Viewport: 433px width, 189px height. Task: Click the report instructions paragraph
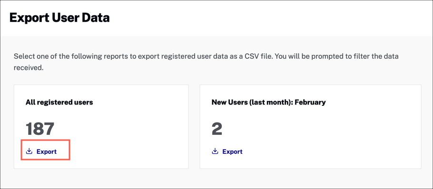pyautogui.click(x=206, y=62)
